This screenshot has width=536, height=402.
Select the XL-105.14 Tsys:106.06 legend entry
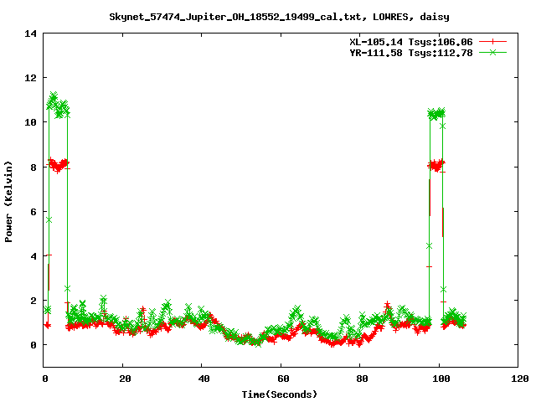click(411, 42)
